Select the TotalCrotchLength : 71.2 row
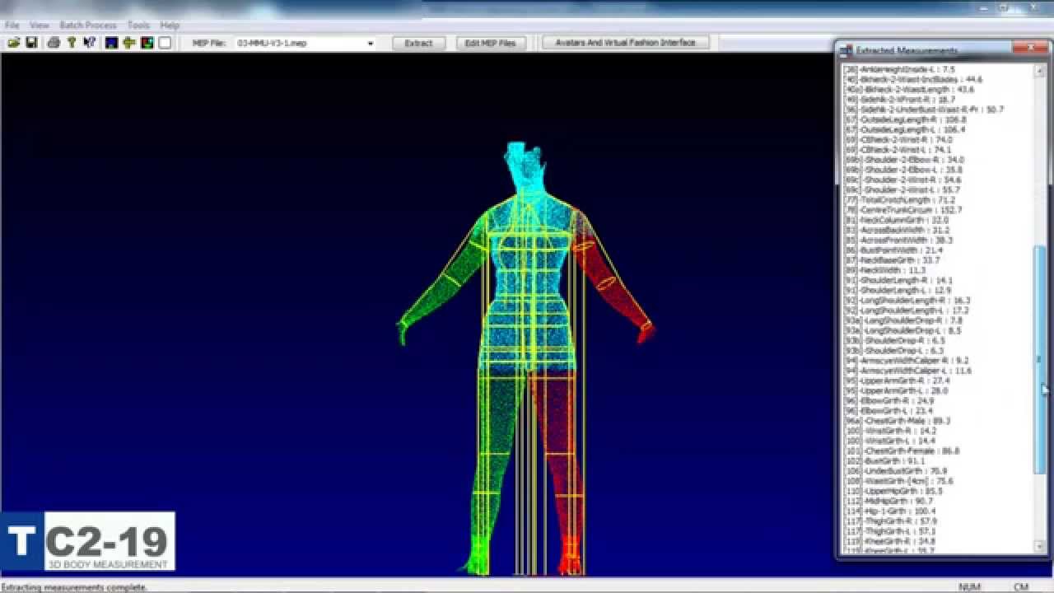The width and height of the screenshot is (1054, 593). click(901, 200)
